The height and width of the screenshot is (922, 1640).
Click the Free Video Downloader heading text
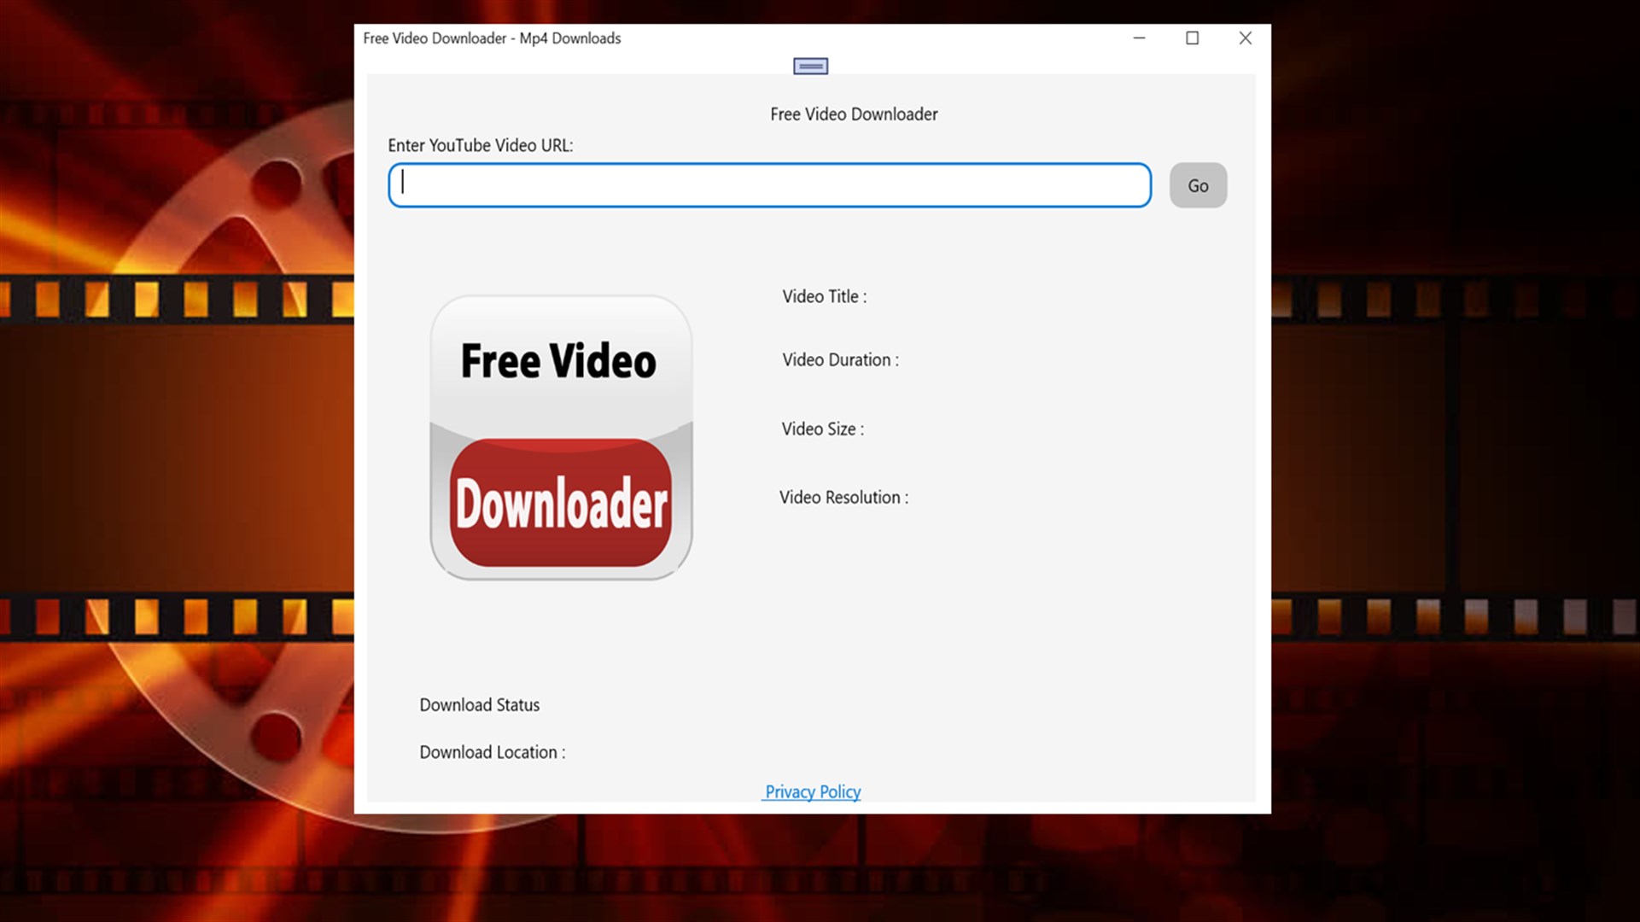point(854,114)
